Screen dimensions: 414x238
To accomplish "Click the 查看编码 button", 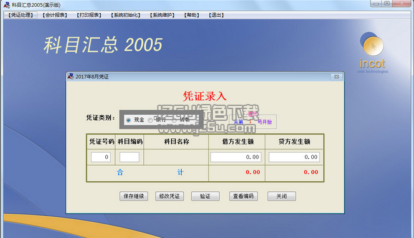I will pyautogui.click(x=243, y=196).
